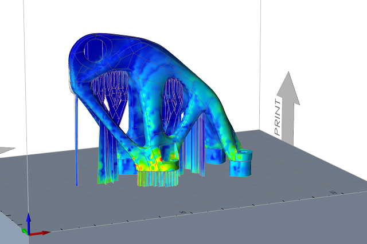The width and height of the screenshot is (367, 244).
Task: Click the partial gray arrow at left edge
Action: [6, 150]
